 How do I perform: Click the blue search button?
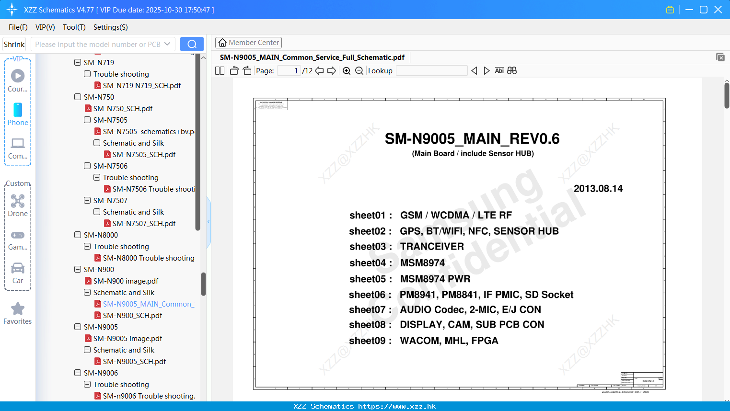pos(192,44)
